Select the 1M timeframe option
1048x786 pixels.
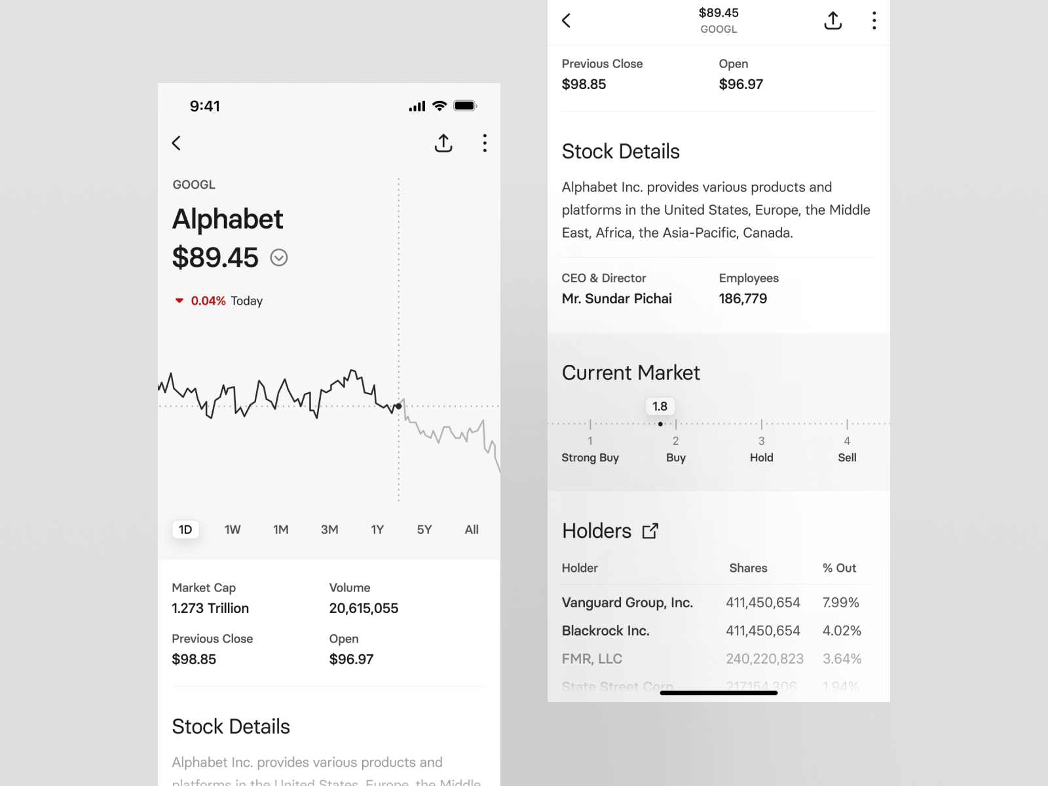pos(281,529)
